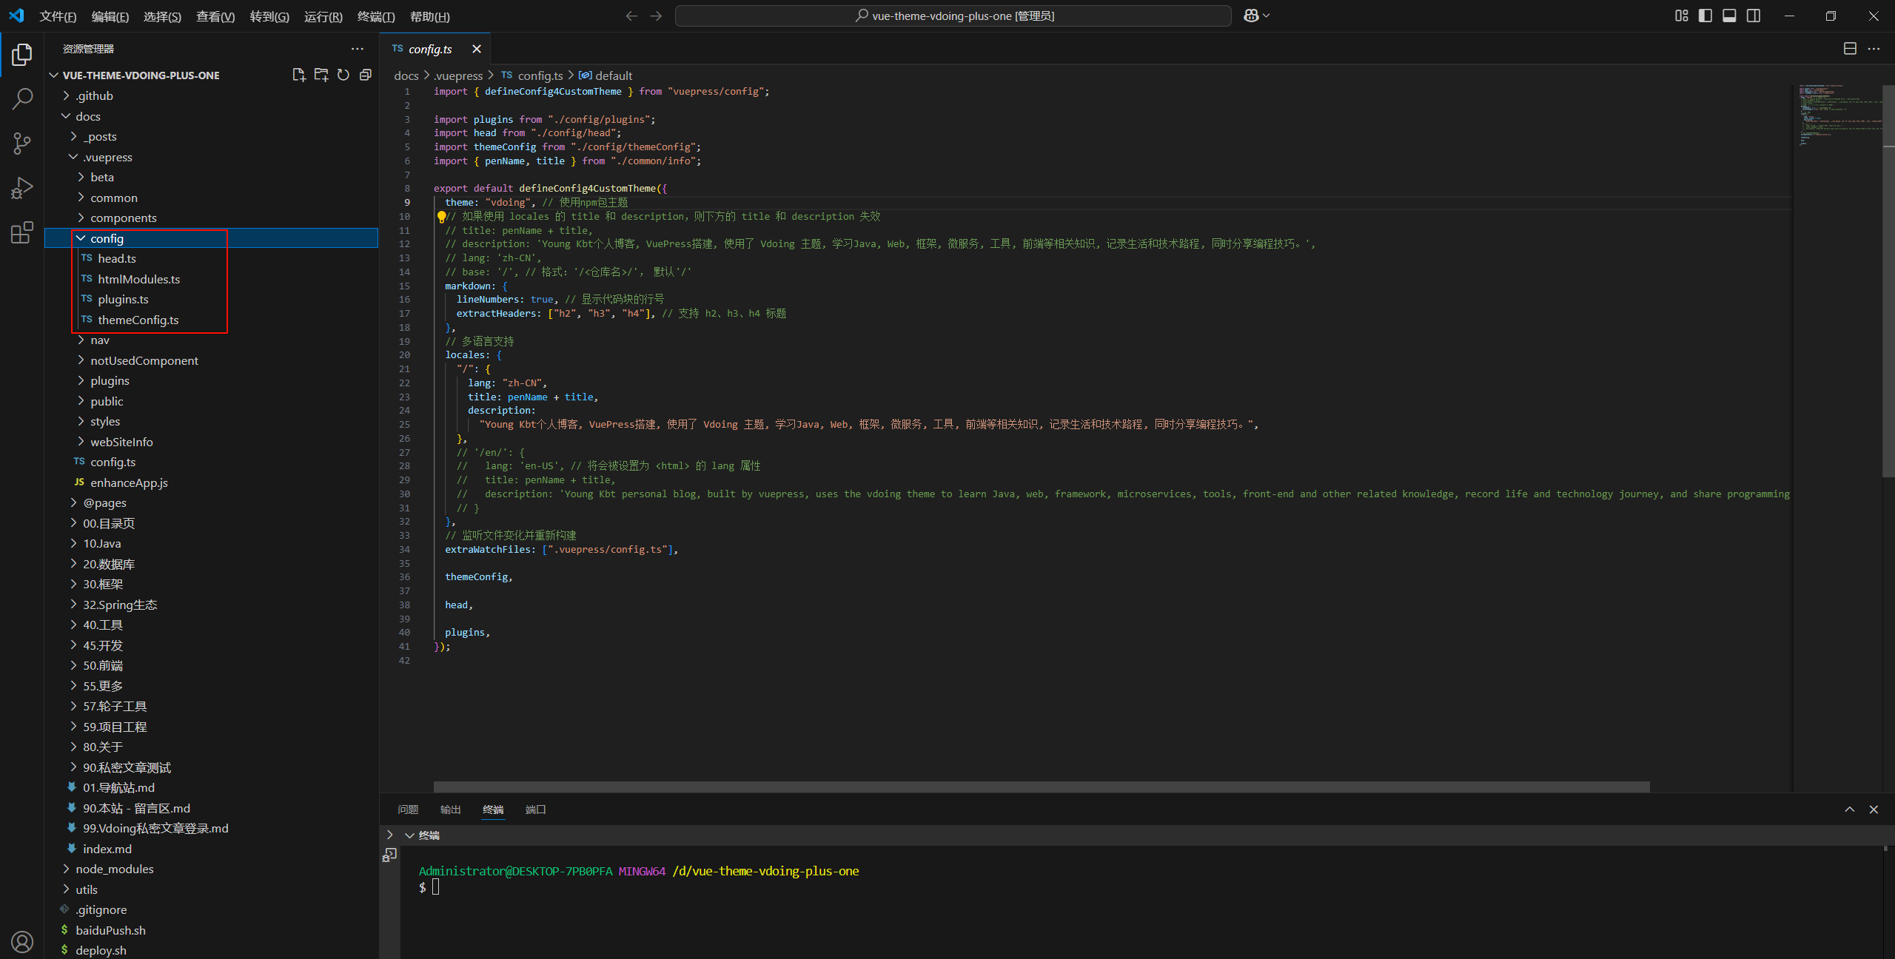Open the 查看(V) menu
The image size is (1895, 959).
coord(215,16)
